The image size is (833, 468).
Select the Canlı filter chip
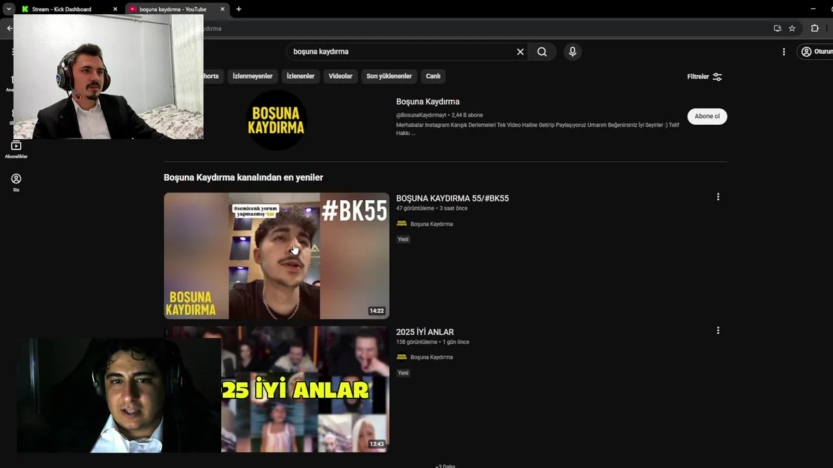[x=433, y=76]
